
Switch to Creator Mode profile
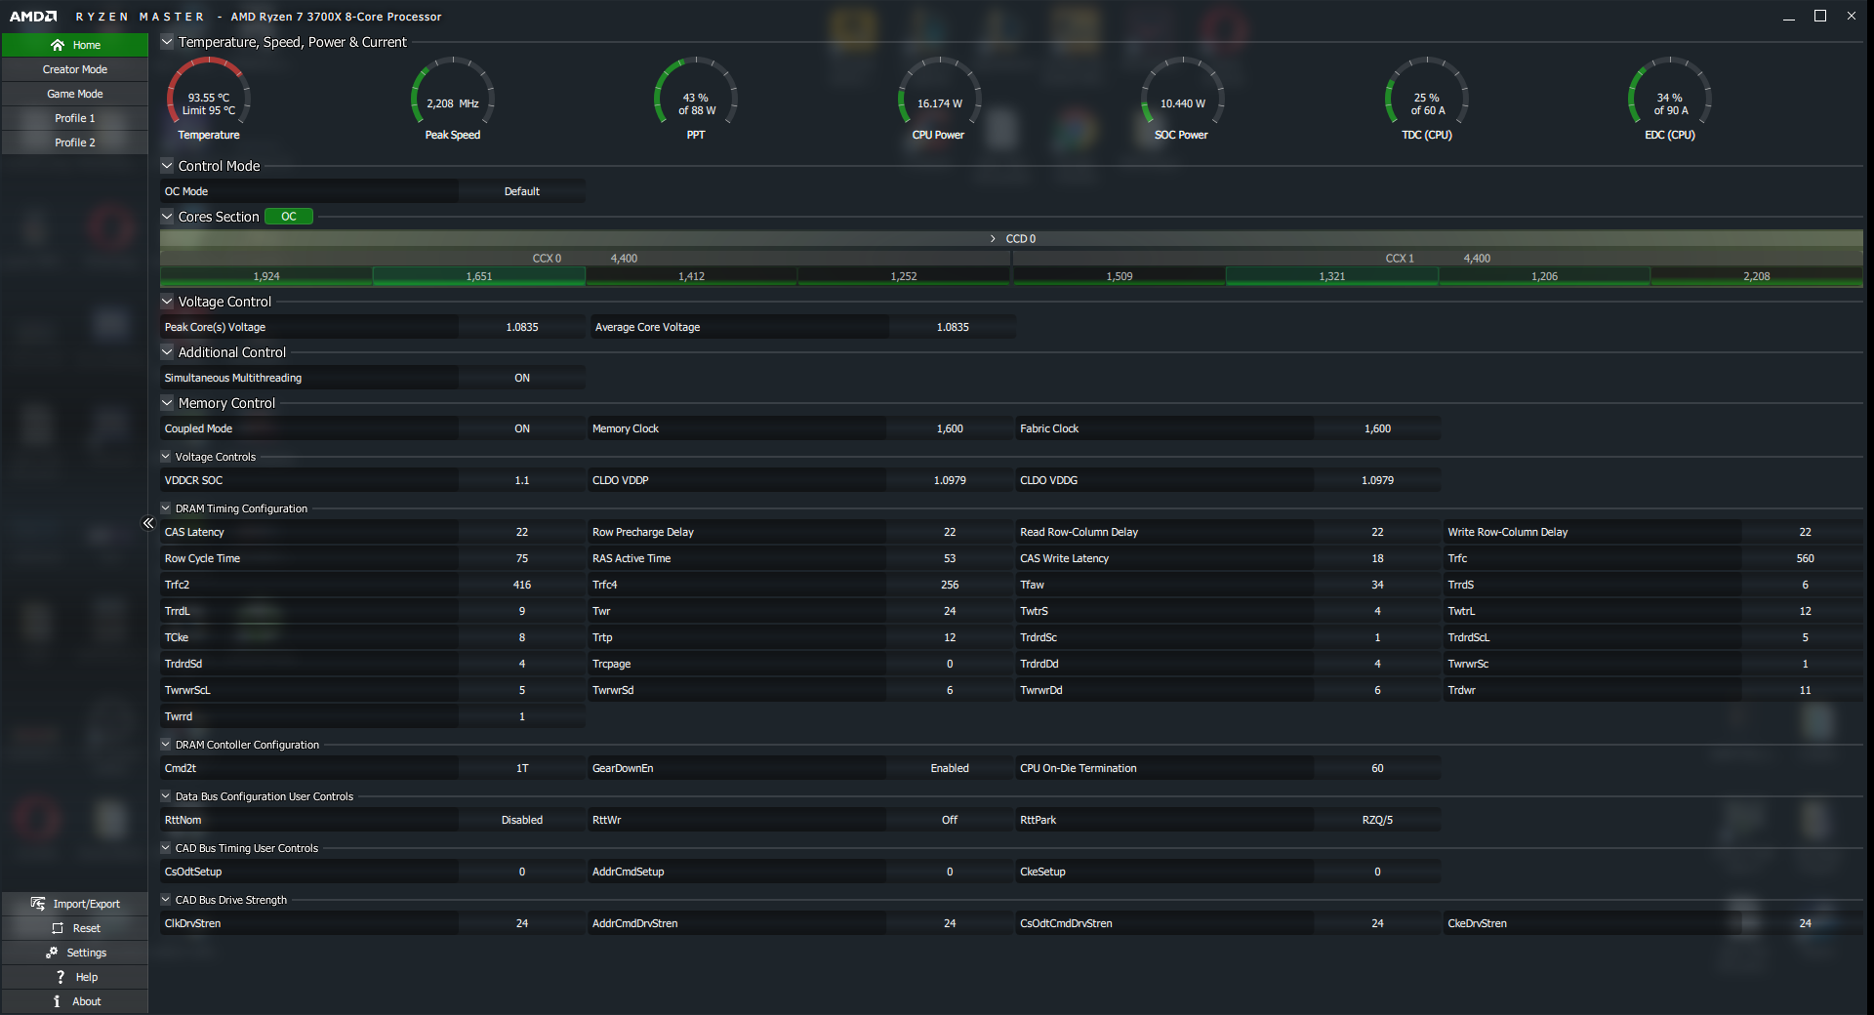click(x=75, y=69)
